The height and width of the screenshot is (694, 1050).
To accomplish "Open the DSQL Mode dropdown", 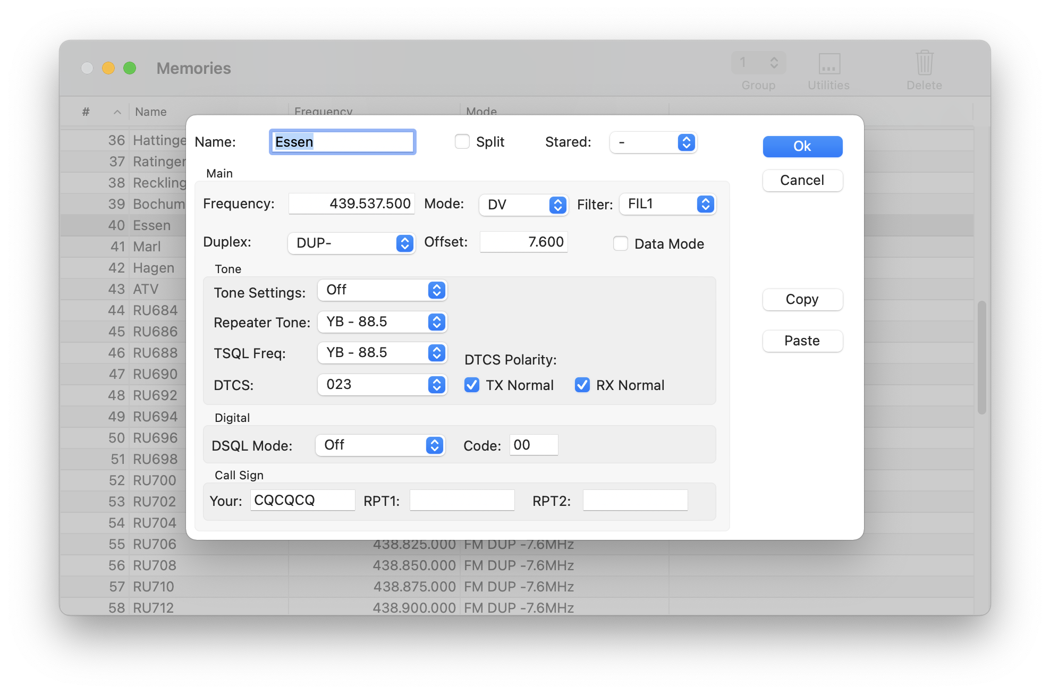I will pyautogui.click(x=380, y=445).
